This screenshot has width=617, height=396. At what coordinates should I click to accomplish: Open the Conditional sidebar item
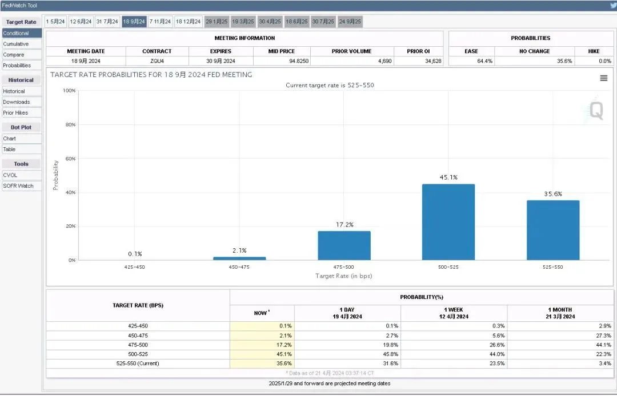coord(22,34)
